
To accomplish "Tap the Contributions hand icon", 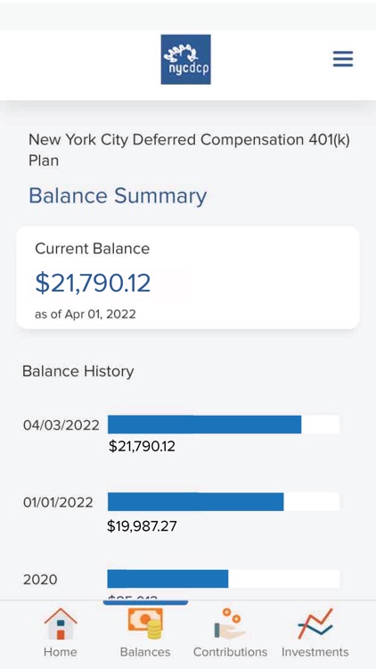I will [230, 624].
